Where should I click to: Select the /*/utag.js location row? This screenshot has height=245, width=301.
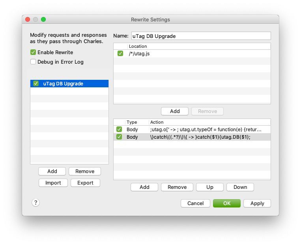click(197, 53)
